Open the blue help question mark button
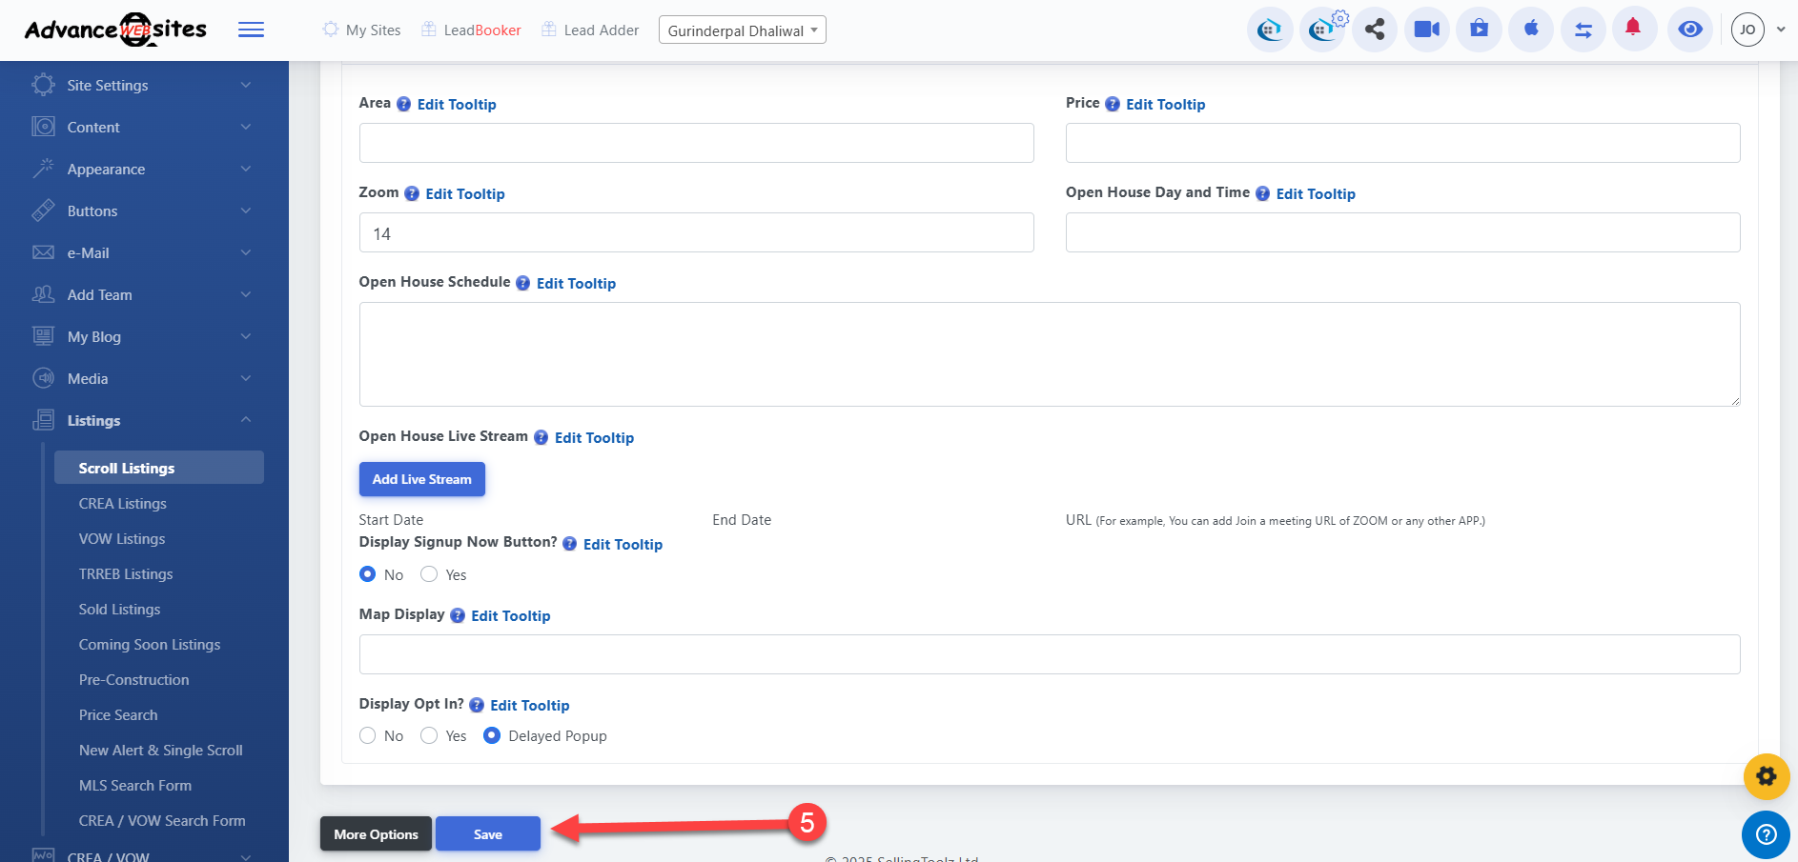 1766,834
